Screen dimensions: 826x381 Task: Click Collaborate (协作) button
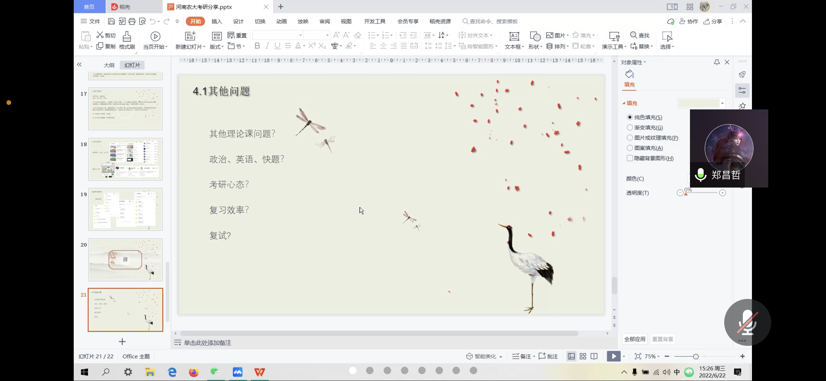[689, 21]
